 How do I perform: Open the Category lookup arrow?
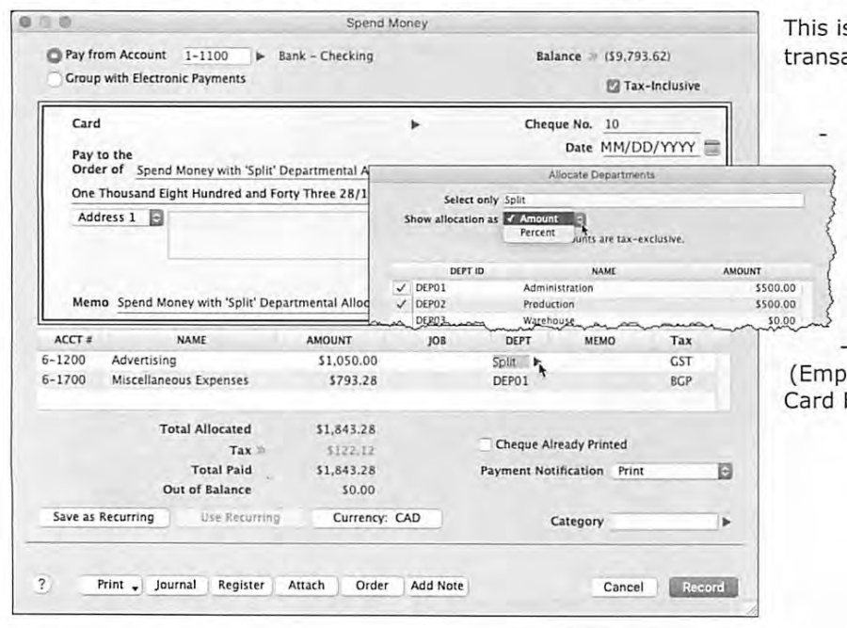tap(727, 522)
